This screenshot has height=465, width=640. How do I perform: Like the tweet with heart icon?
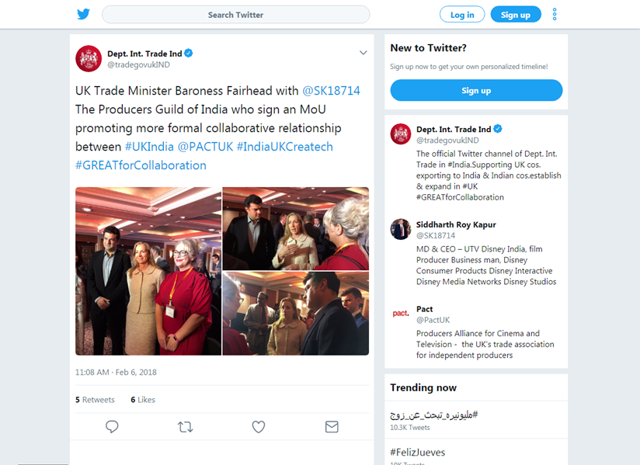(259, 427)
